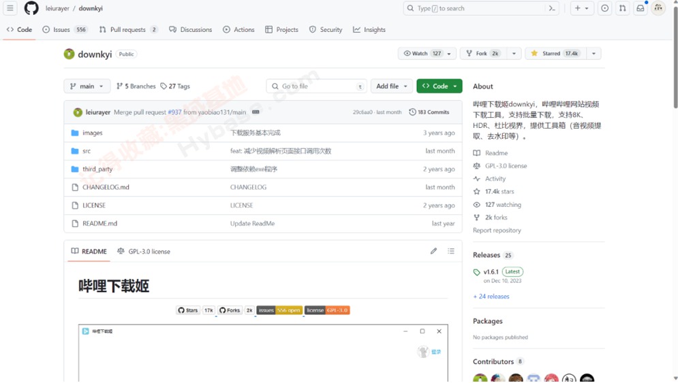Open the green Code dropdown
Screen dimensions: 678x383
(440, 86)
